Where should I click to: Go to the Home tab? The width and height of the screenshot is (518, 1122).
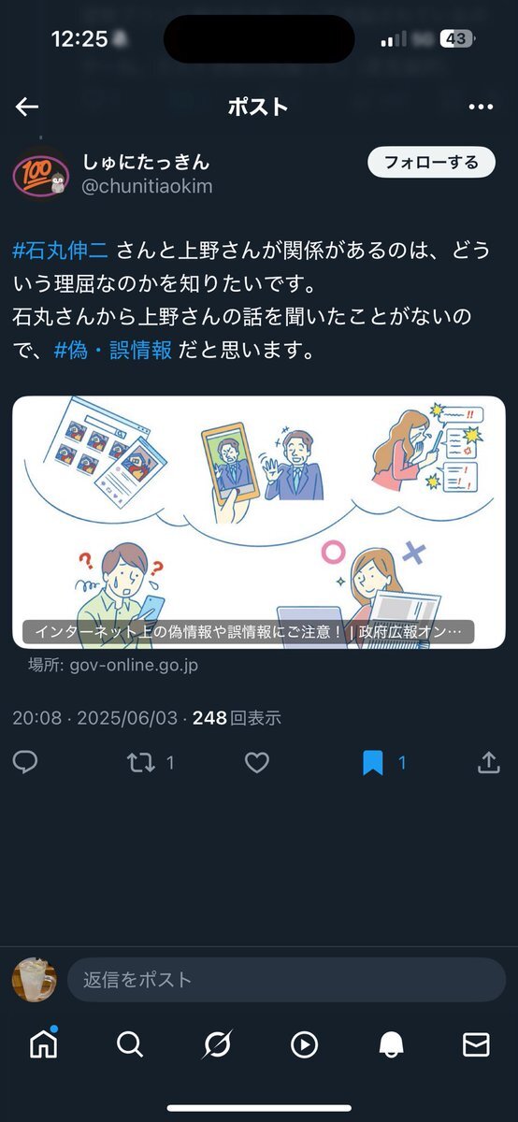click(43, 1043)
